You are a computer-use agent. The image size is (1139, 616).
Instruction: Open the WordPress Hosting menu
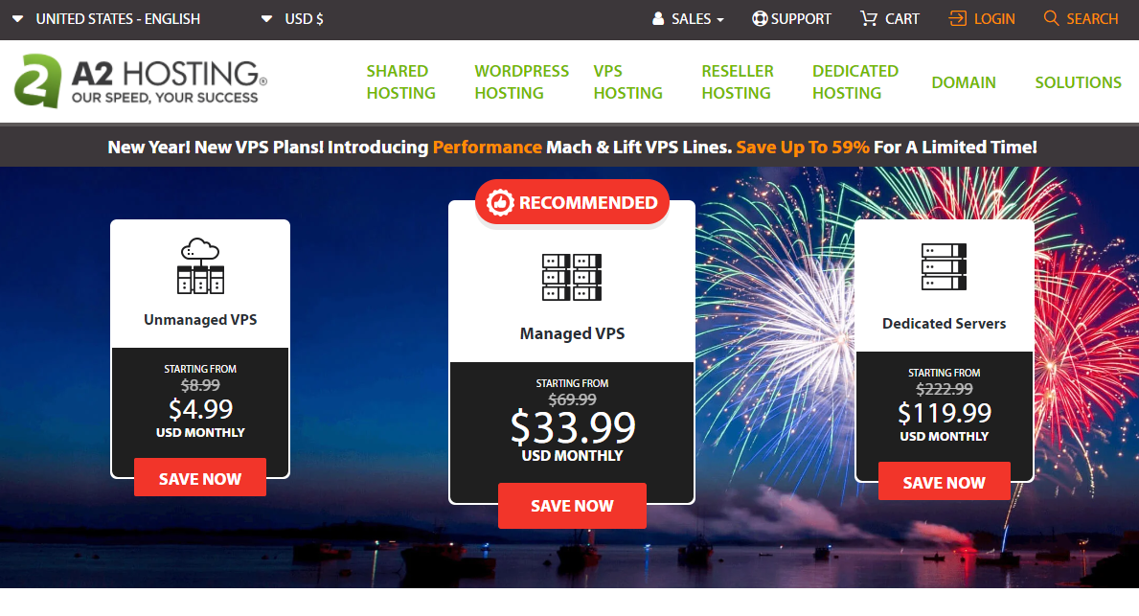click(521, 82)
